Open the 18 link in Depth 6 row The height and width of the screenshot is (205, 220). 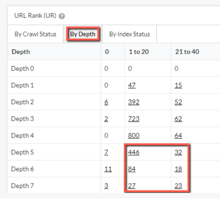[178, 169]
